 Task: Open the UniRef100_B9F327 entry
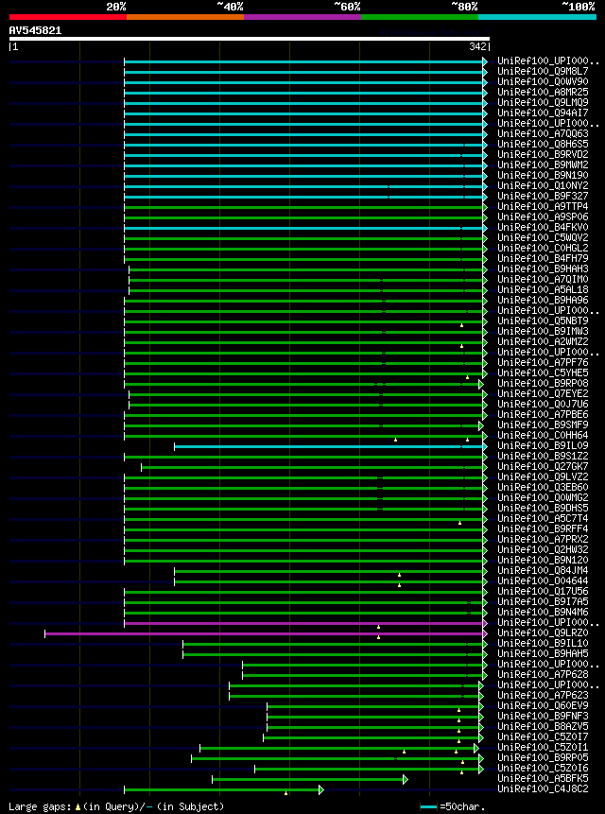point(543,197)
